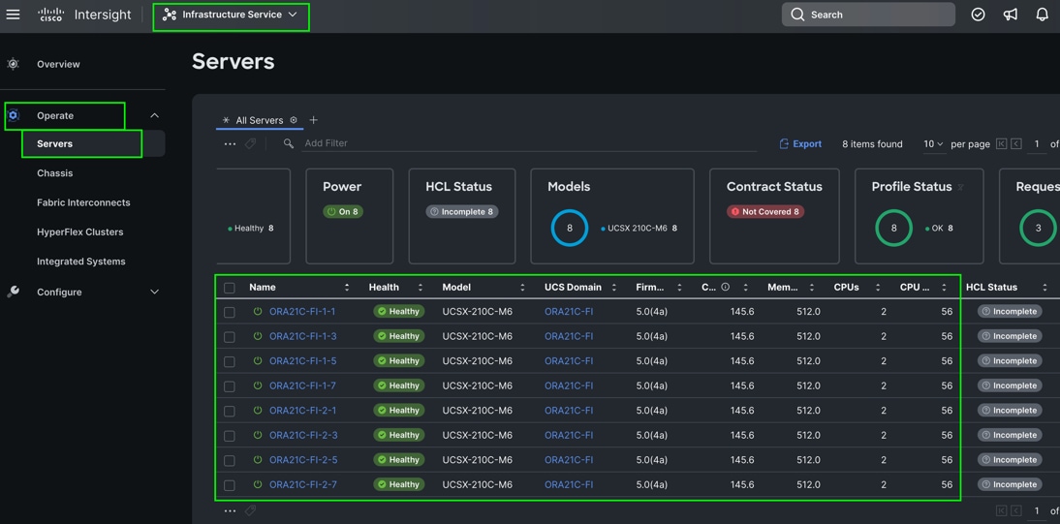This screenshot has width=1060, height=524.
Task: Collapse the Operate section chevron
Action: (x=154, y=115)
